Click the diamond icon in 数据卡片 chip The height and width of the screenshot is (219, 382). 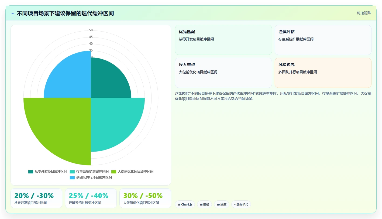235,204
